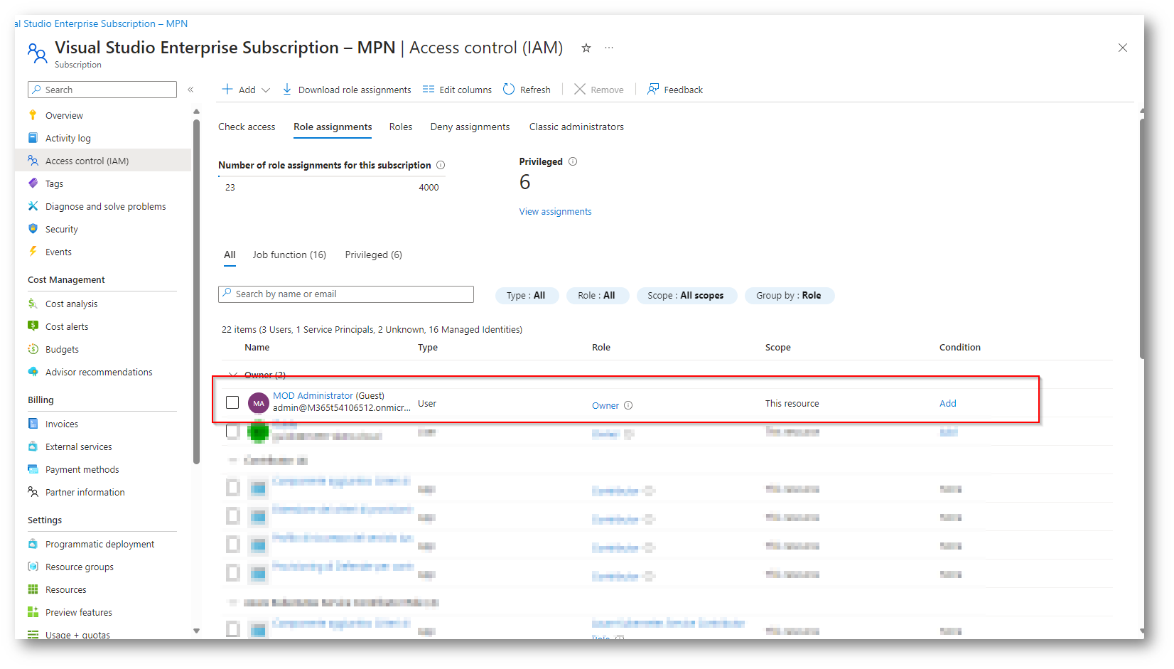The height and width of the screenshot is (669, 1174).
Task: Collapse the Owner (2) group
Action: [232, 375]
